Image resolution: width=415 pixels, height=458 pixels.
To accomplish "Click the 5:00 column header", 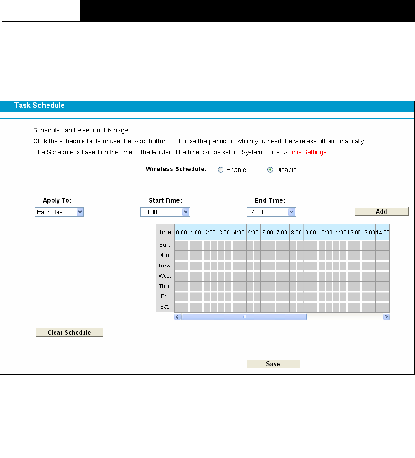I will coord(253,233).
